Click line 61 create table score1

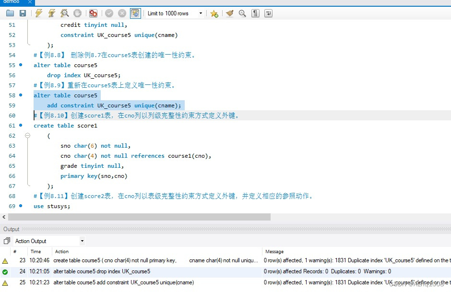click(x=65, y=126)
